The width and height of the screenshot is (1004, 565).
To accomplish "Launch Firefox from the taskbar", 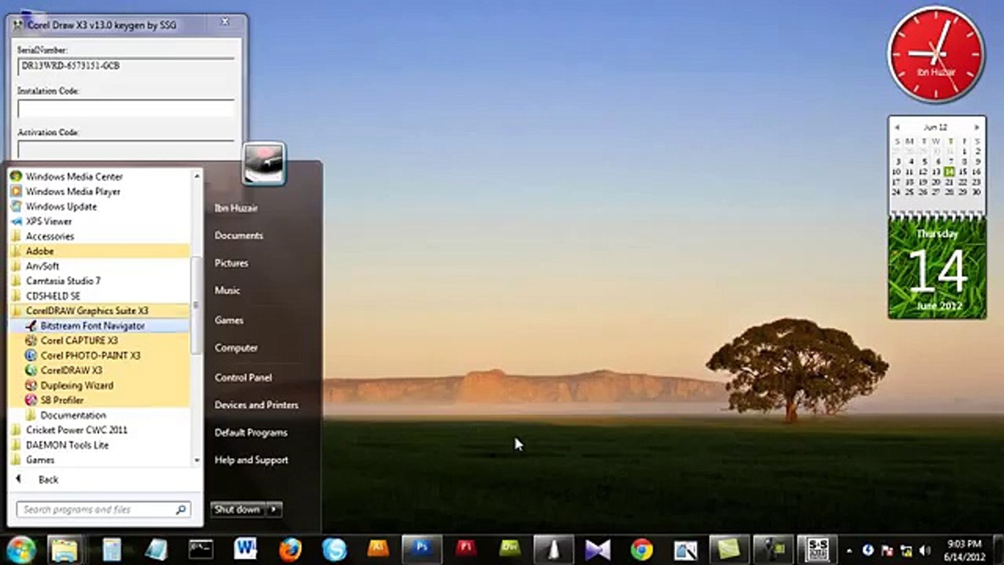I will (x=291, y=549).
